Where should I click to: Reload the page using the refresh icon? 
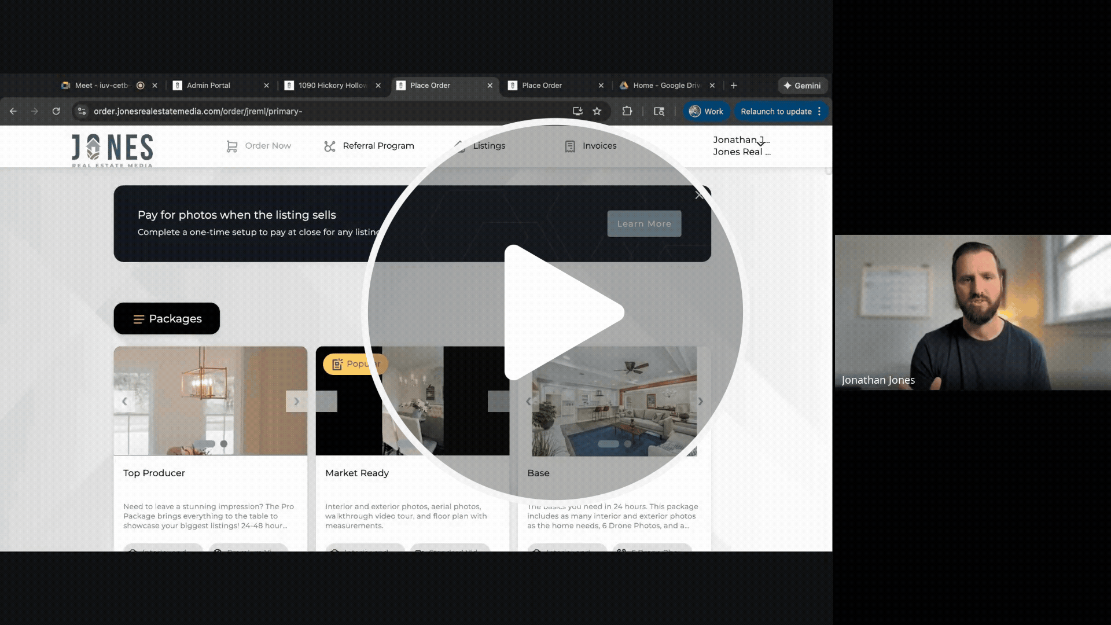[x=56, y=111]
